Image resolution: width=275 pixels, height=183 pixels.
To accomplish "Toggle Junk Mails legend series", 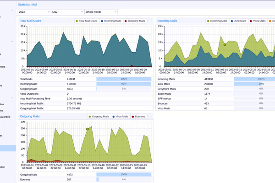I will pyautogui.click(x=238, y=21).
